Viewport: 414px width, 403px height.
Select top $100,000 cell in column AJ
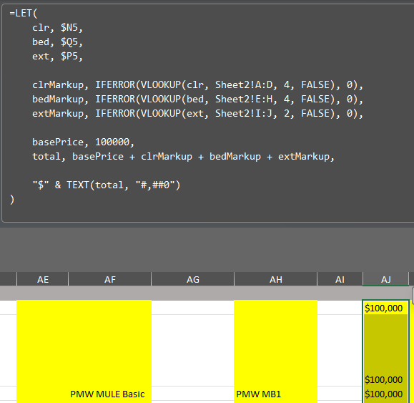click(385, 308)
